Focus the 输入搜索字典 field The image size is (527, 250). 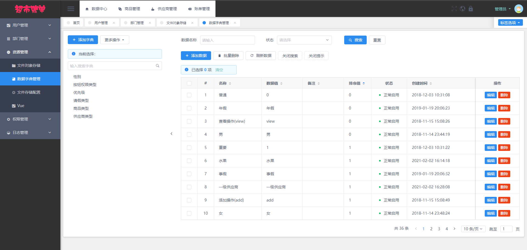point(115,66)
